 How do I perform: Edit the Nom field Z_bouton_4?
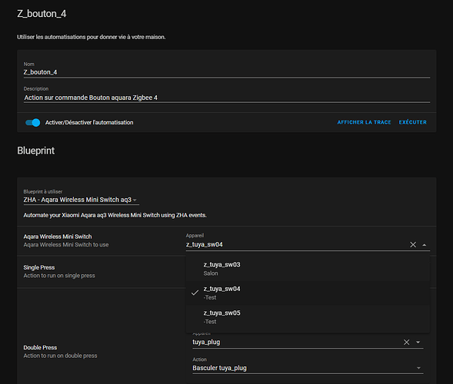pyautogui.click(x=226, y=72)
